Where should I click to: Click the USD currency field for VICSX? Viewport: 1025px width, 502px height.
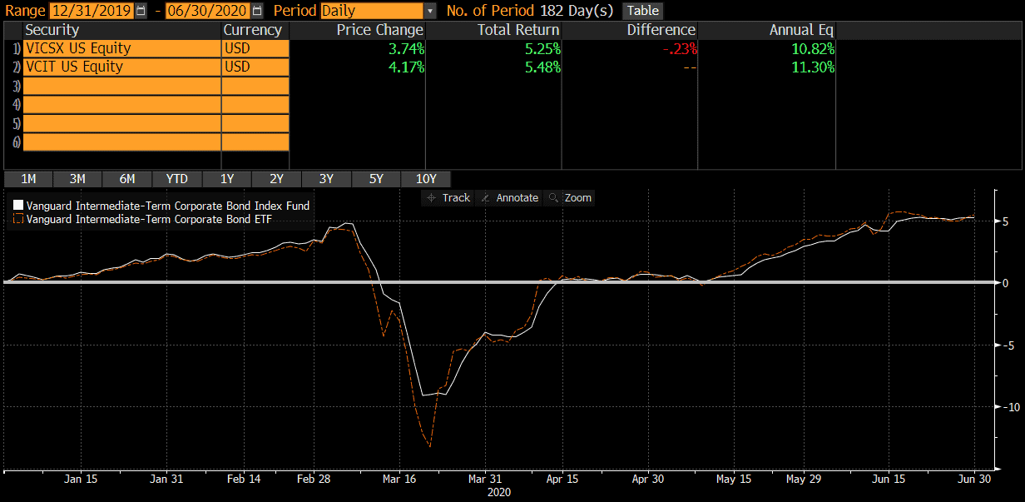point(255,48)
